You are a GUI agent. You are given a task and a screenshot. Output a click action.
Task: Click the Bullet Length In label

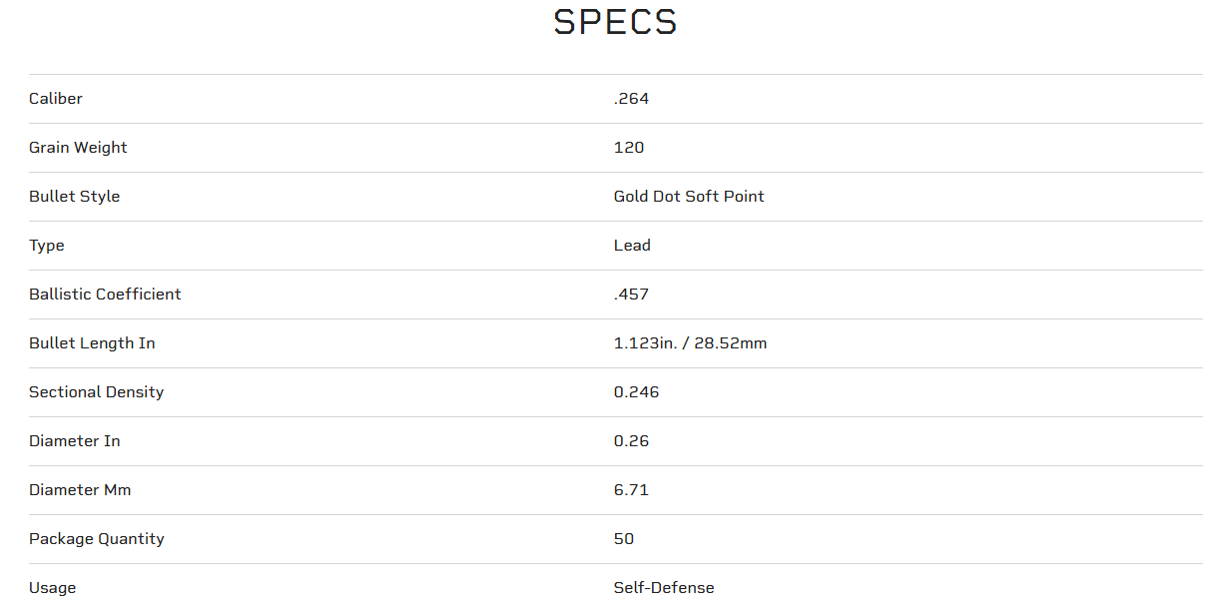(x=92, y=343)
